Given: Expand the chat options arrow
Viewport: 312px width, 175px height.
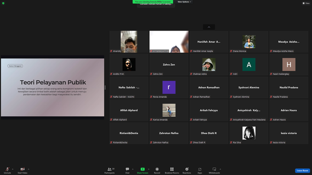Looking at the screenshot, I should tap(133, 169).
